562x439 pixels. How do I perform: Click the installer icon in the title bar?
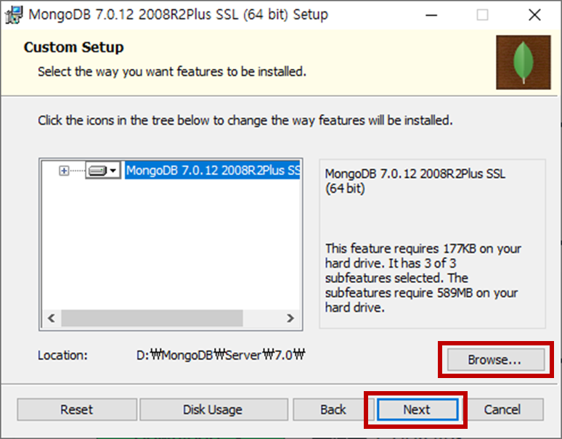pos(14,15)
